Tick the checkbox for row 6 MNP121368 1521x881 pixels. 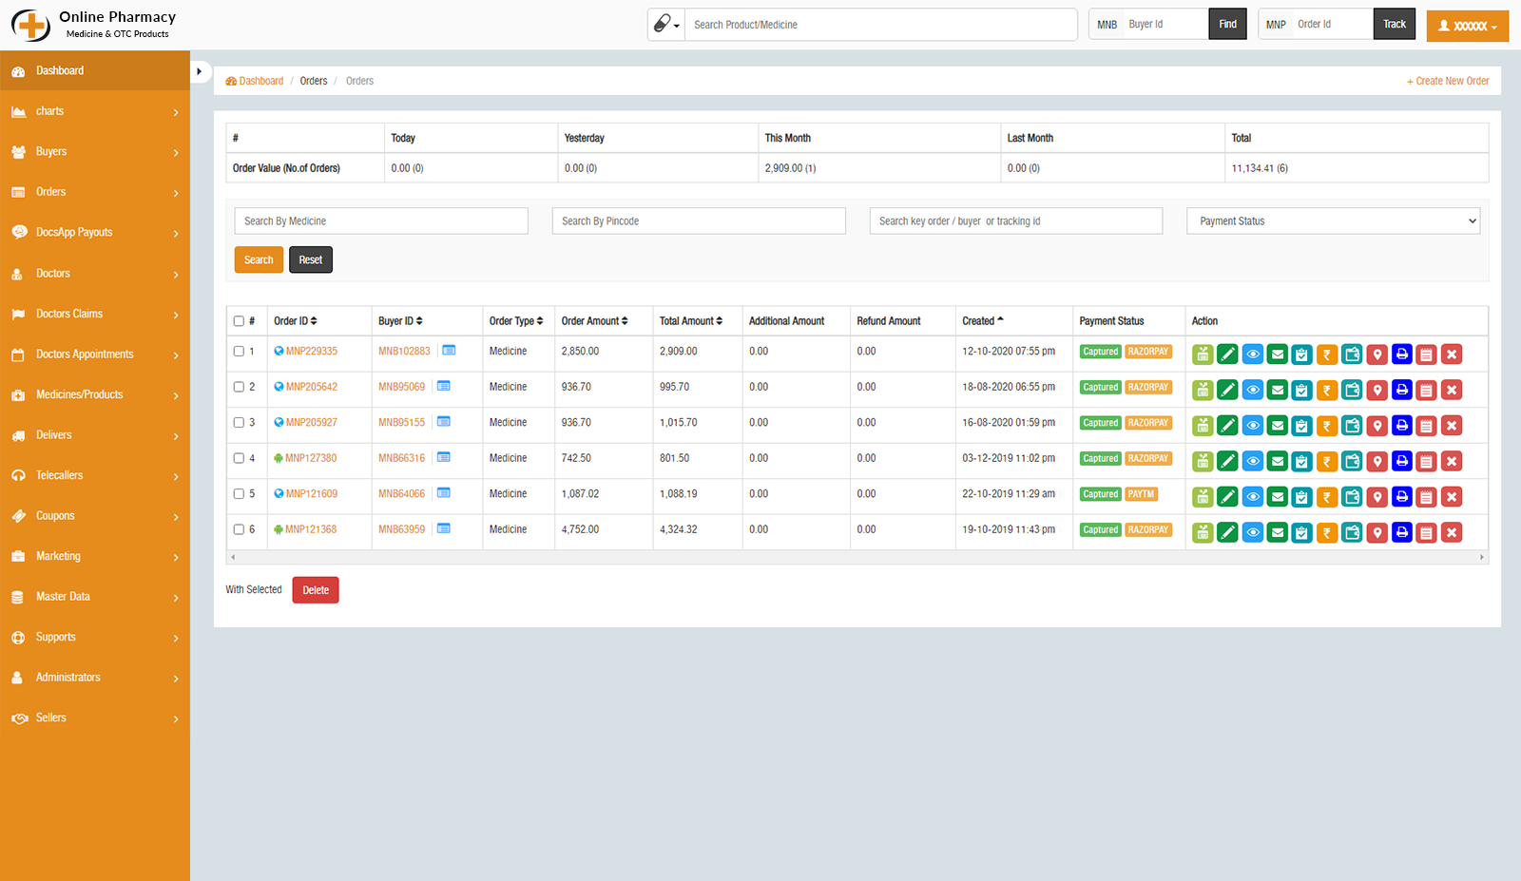pyautogui.click(x=239, y=529)
